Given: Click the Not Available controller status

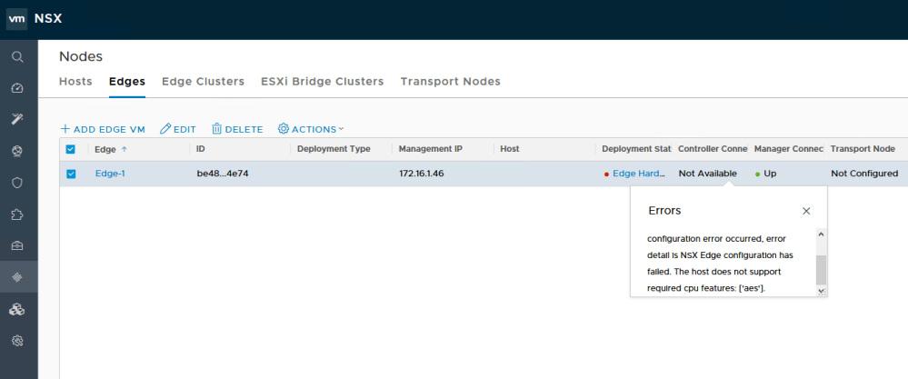Looking at the screenshot, I should tap(708, 174).
